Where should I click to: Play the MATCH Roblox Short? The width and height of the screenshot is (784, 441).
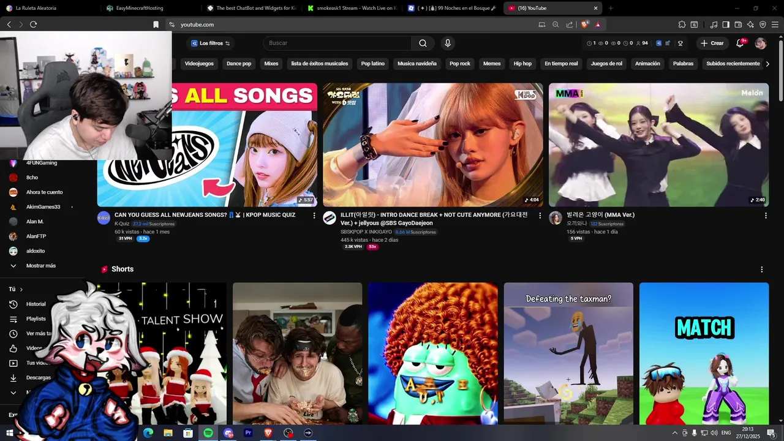click(x=704, y=353)
